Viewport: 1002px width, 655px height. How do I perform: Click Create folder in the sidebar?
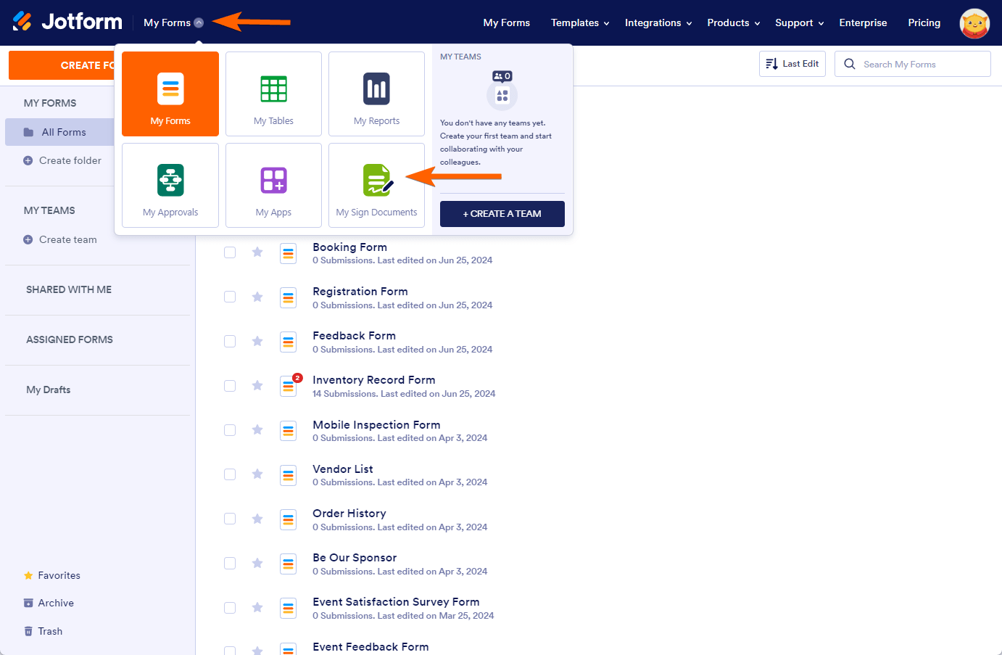pos(62,160)
